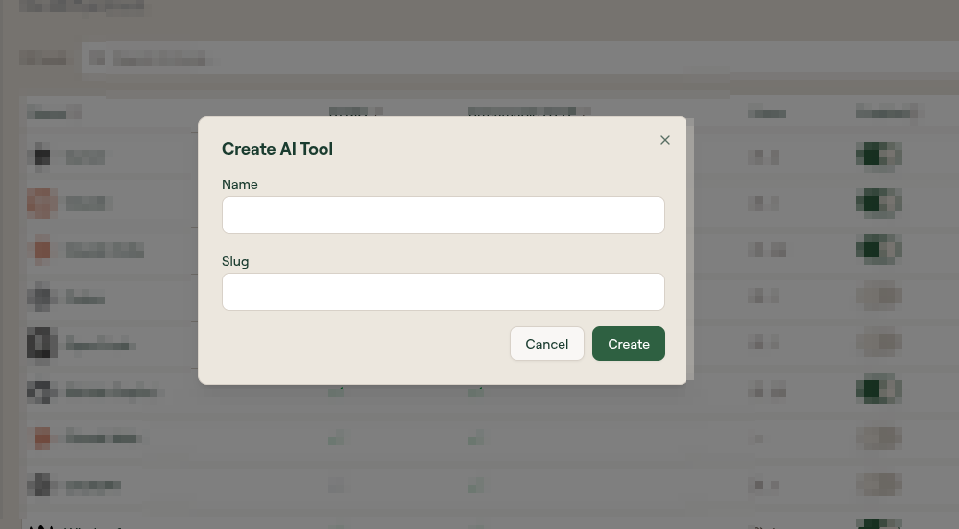Close the Create AI Tool dialog

pyautogui.click(x=665, y=141)
